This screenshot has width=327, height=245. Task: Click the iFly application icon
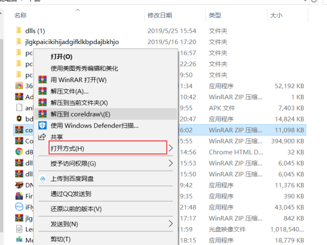(19, 207)
